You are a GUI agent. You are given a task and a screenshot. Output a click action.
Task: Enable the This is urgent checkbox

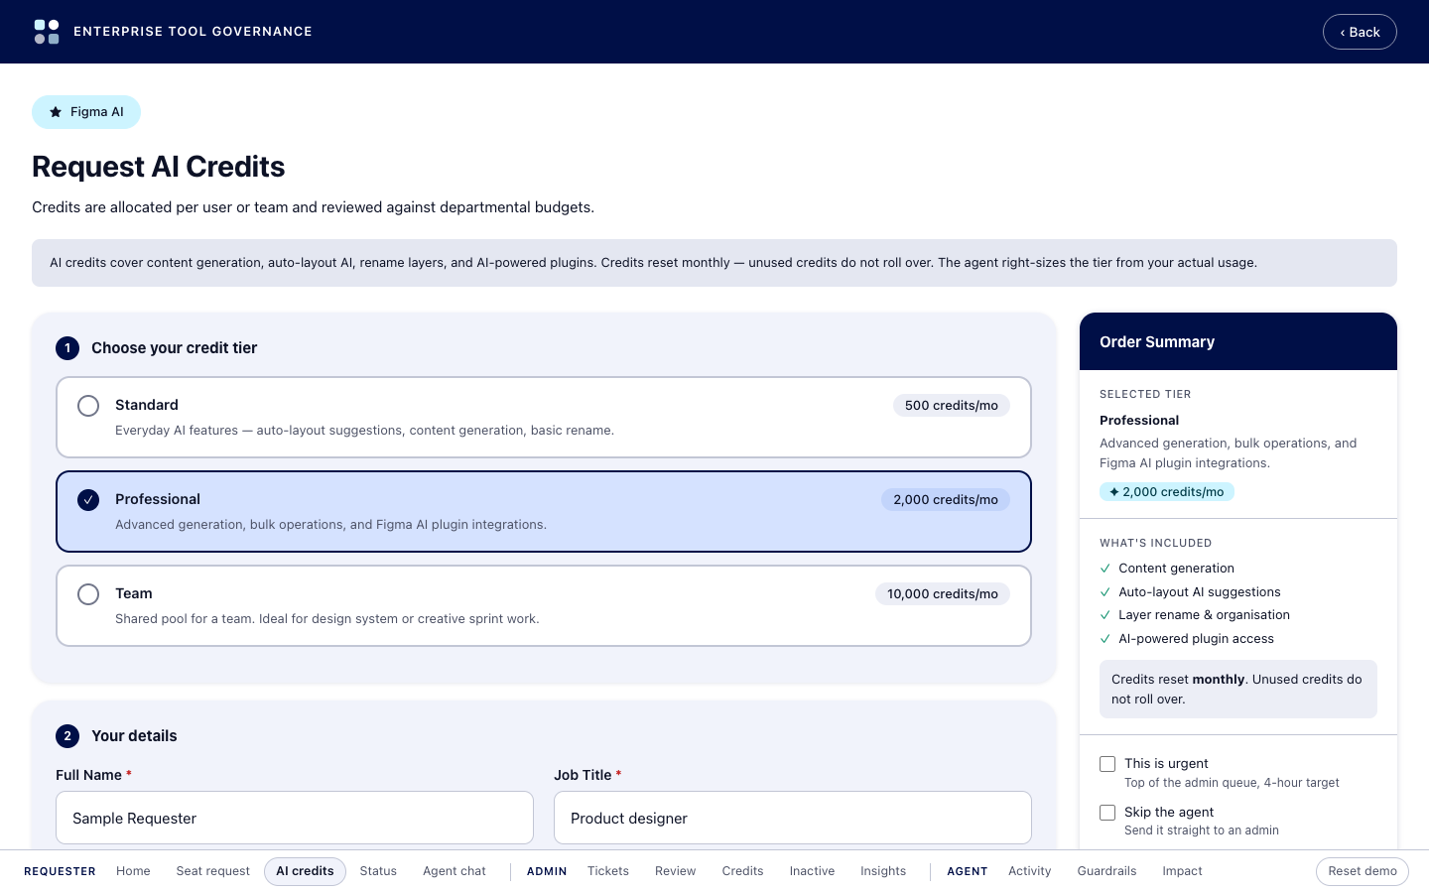1107,764
